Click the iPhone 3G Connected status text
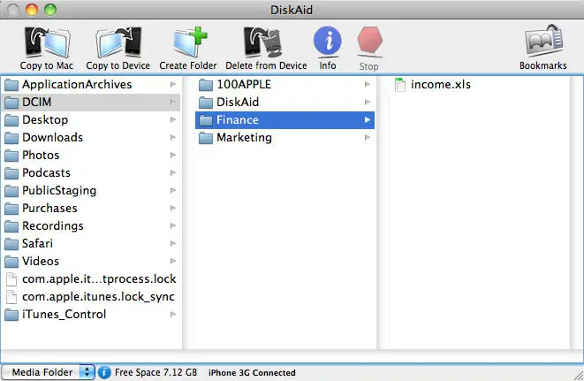The image size is (584, 381). [252, 373]
